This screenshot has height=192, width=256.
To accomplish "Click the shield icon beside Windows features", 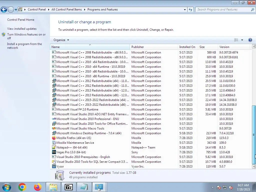I will [3, 34].
